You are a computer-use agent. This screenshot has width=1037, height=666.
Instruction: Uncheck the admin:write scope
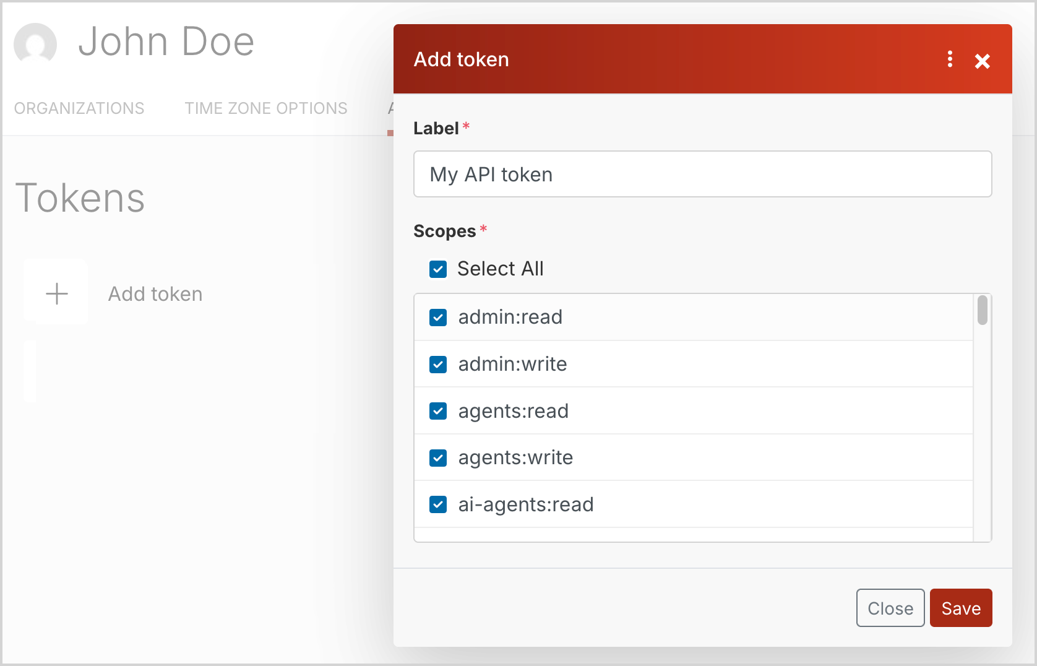tap(438, 365)
